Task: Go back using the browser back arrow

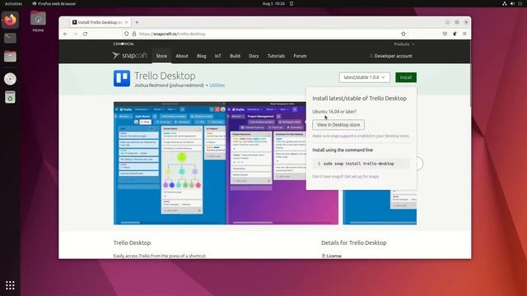Action: click(x=66, y=34)
